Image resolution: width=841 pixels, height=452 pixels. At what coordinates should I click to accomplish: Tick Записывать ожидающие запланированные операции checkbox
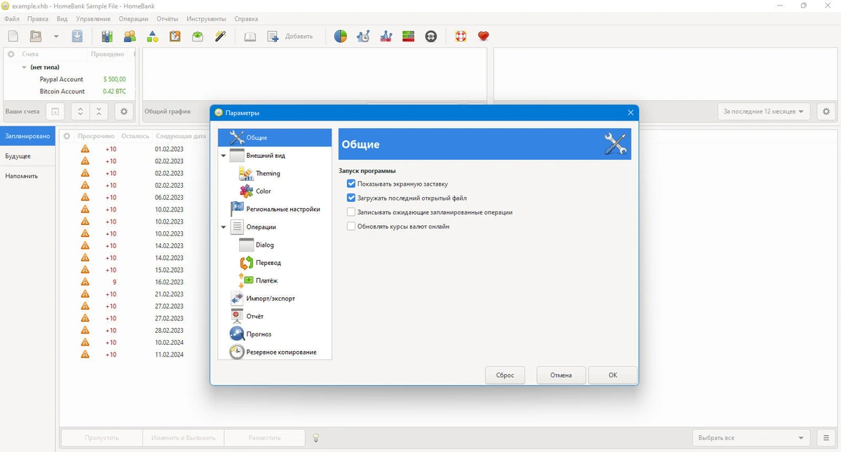pos(351,212)
